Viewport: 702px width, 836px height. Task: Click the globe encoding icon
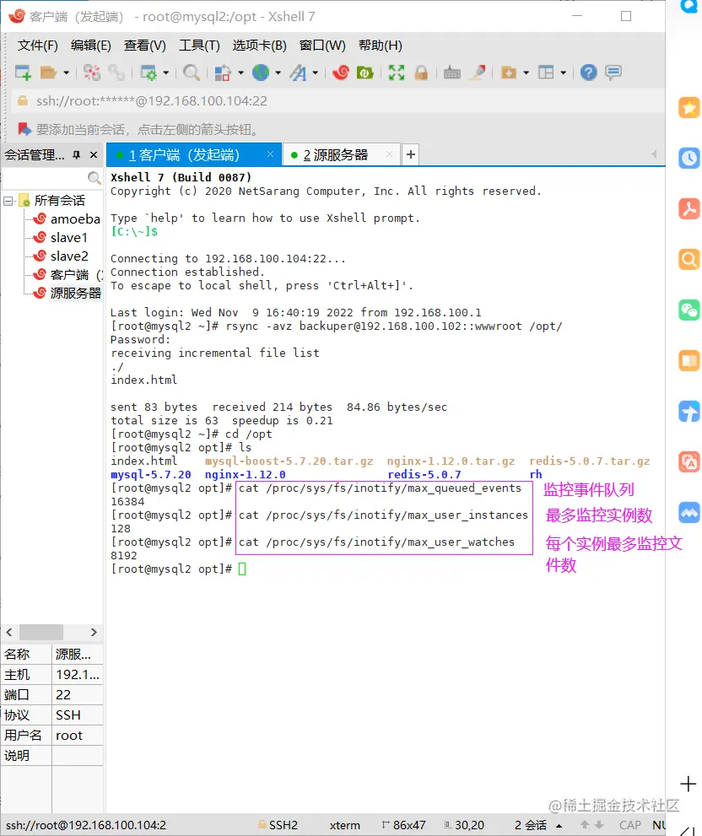(261, 73)
